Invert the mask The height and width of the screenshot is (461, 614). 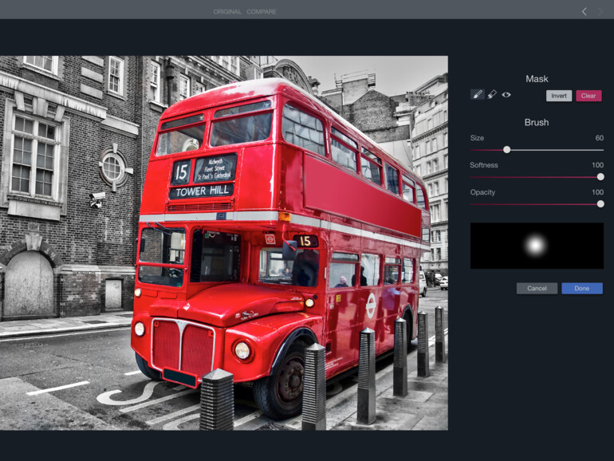559,96
